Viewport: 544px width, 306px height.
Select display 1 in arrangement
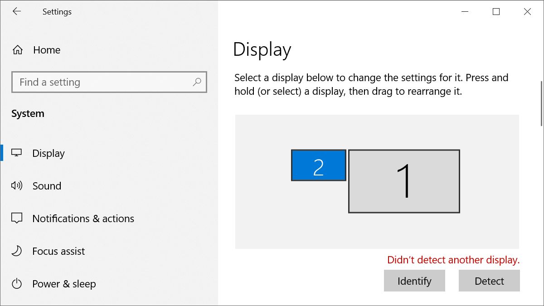[x=404, y=181]
